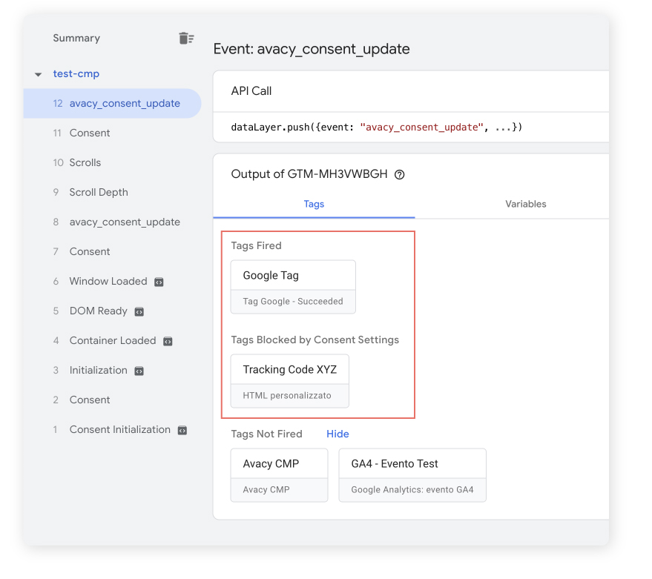Viewport: 652px width, 579px height.
Task: Select the Tags tab
Action: (x=314, y=204)
